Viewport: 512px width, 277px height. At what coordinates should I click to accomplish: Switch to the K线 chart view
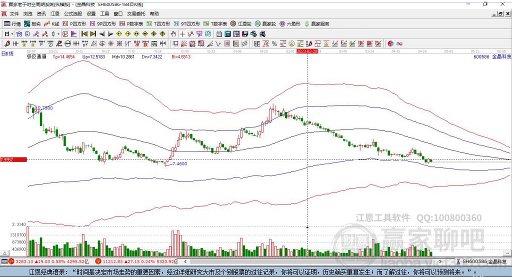tap(51, 24)
